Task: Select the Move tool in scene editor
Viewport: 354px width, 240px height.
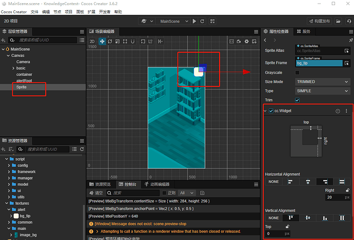Action: (102, 41)
